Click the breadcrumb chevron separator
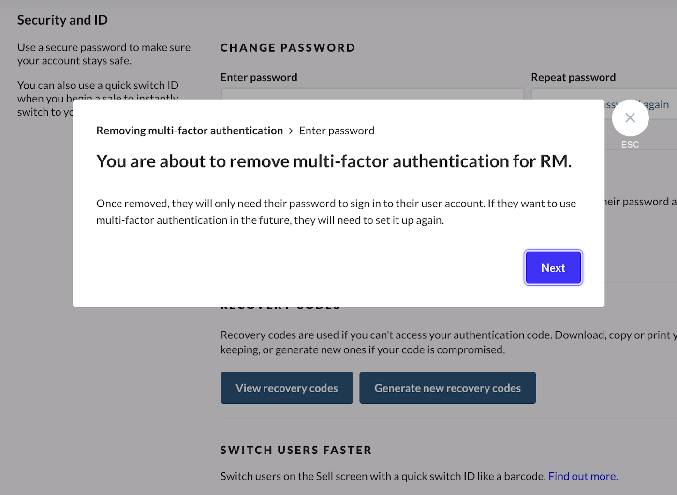 pos(291,131)
